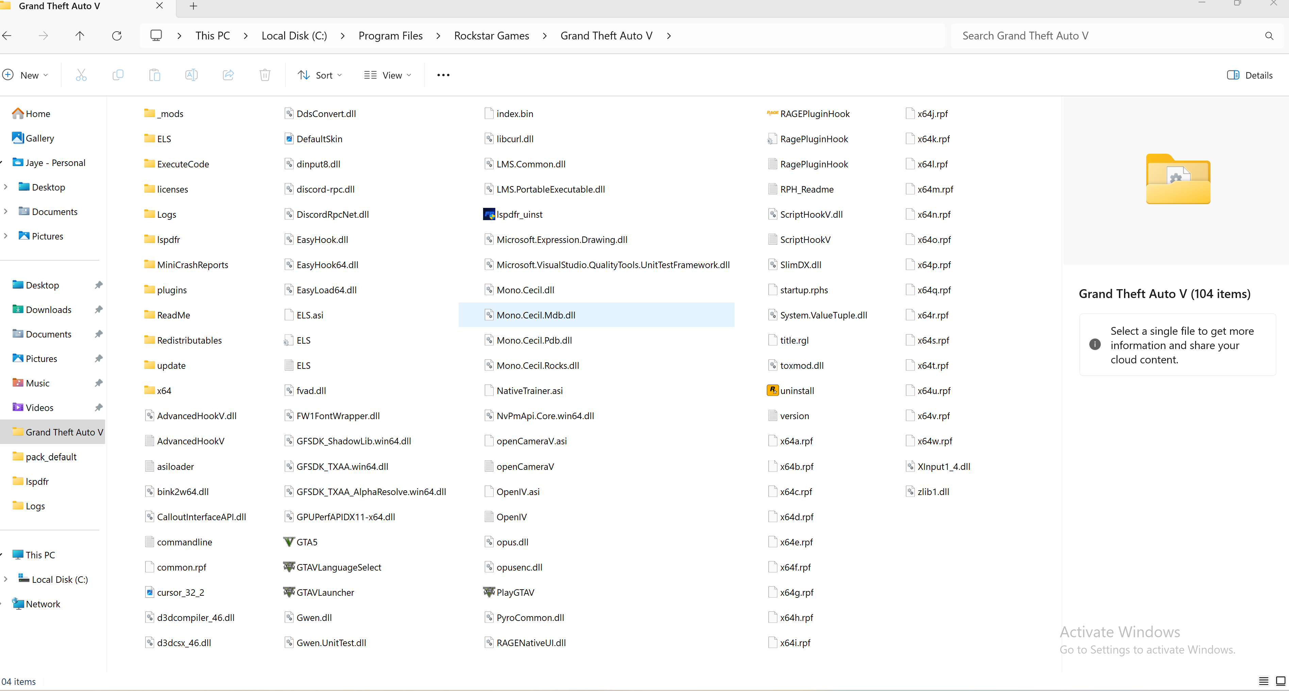This screenshot has height=691, width=1289.
Task: Expand Local Disk (C:) in navigation tree
Action: [x=5, y=579]
